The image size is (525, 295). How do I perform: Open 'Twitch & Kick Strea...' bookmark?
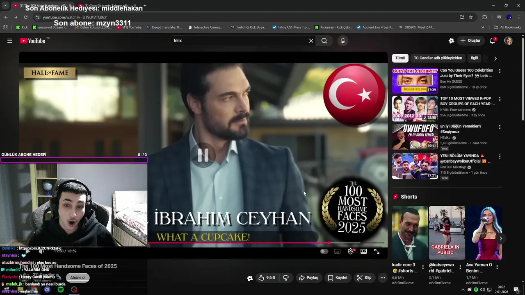[248, 27]
